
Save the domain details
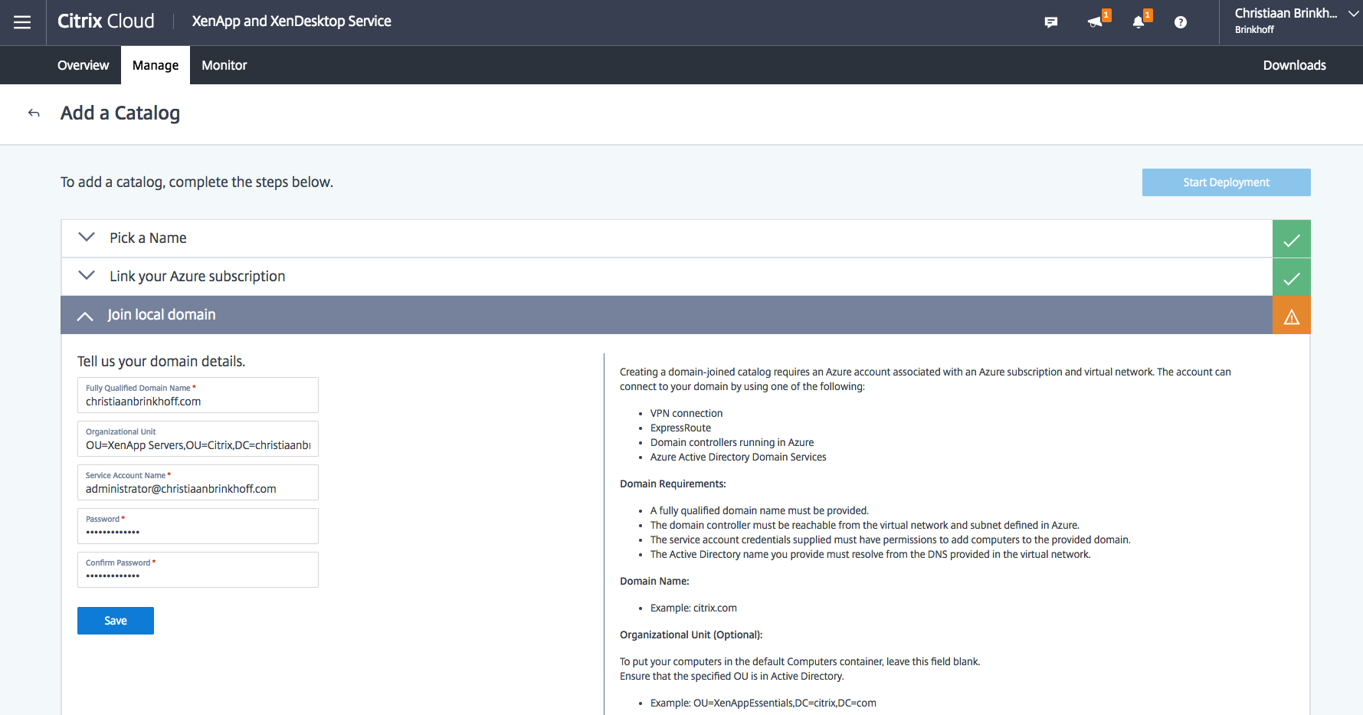(x=116, y=621)
